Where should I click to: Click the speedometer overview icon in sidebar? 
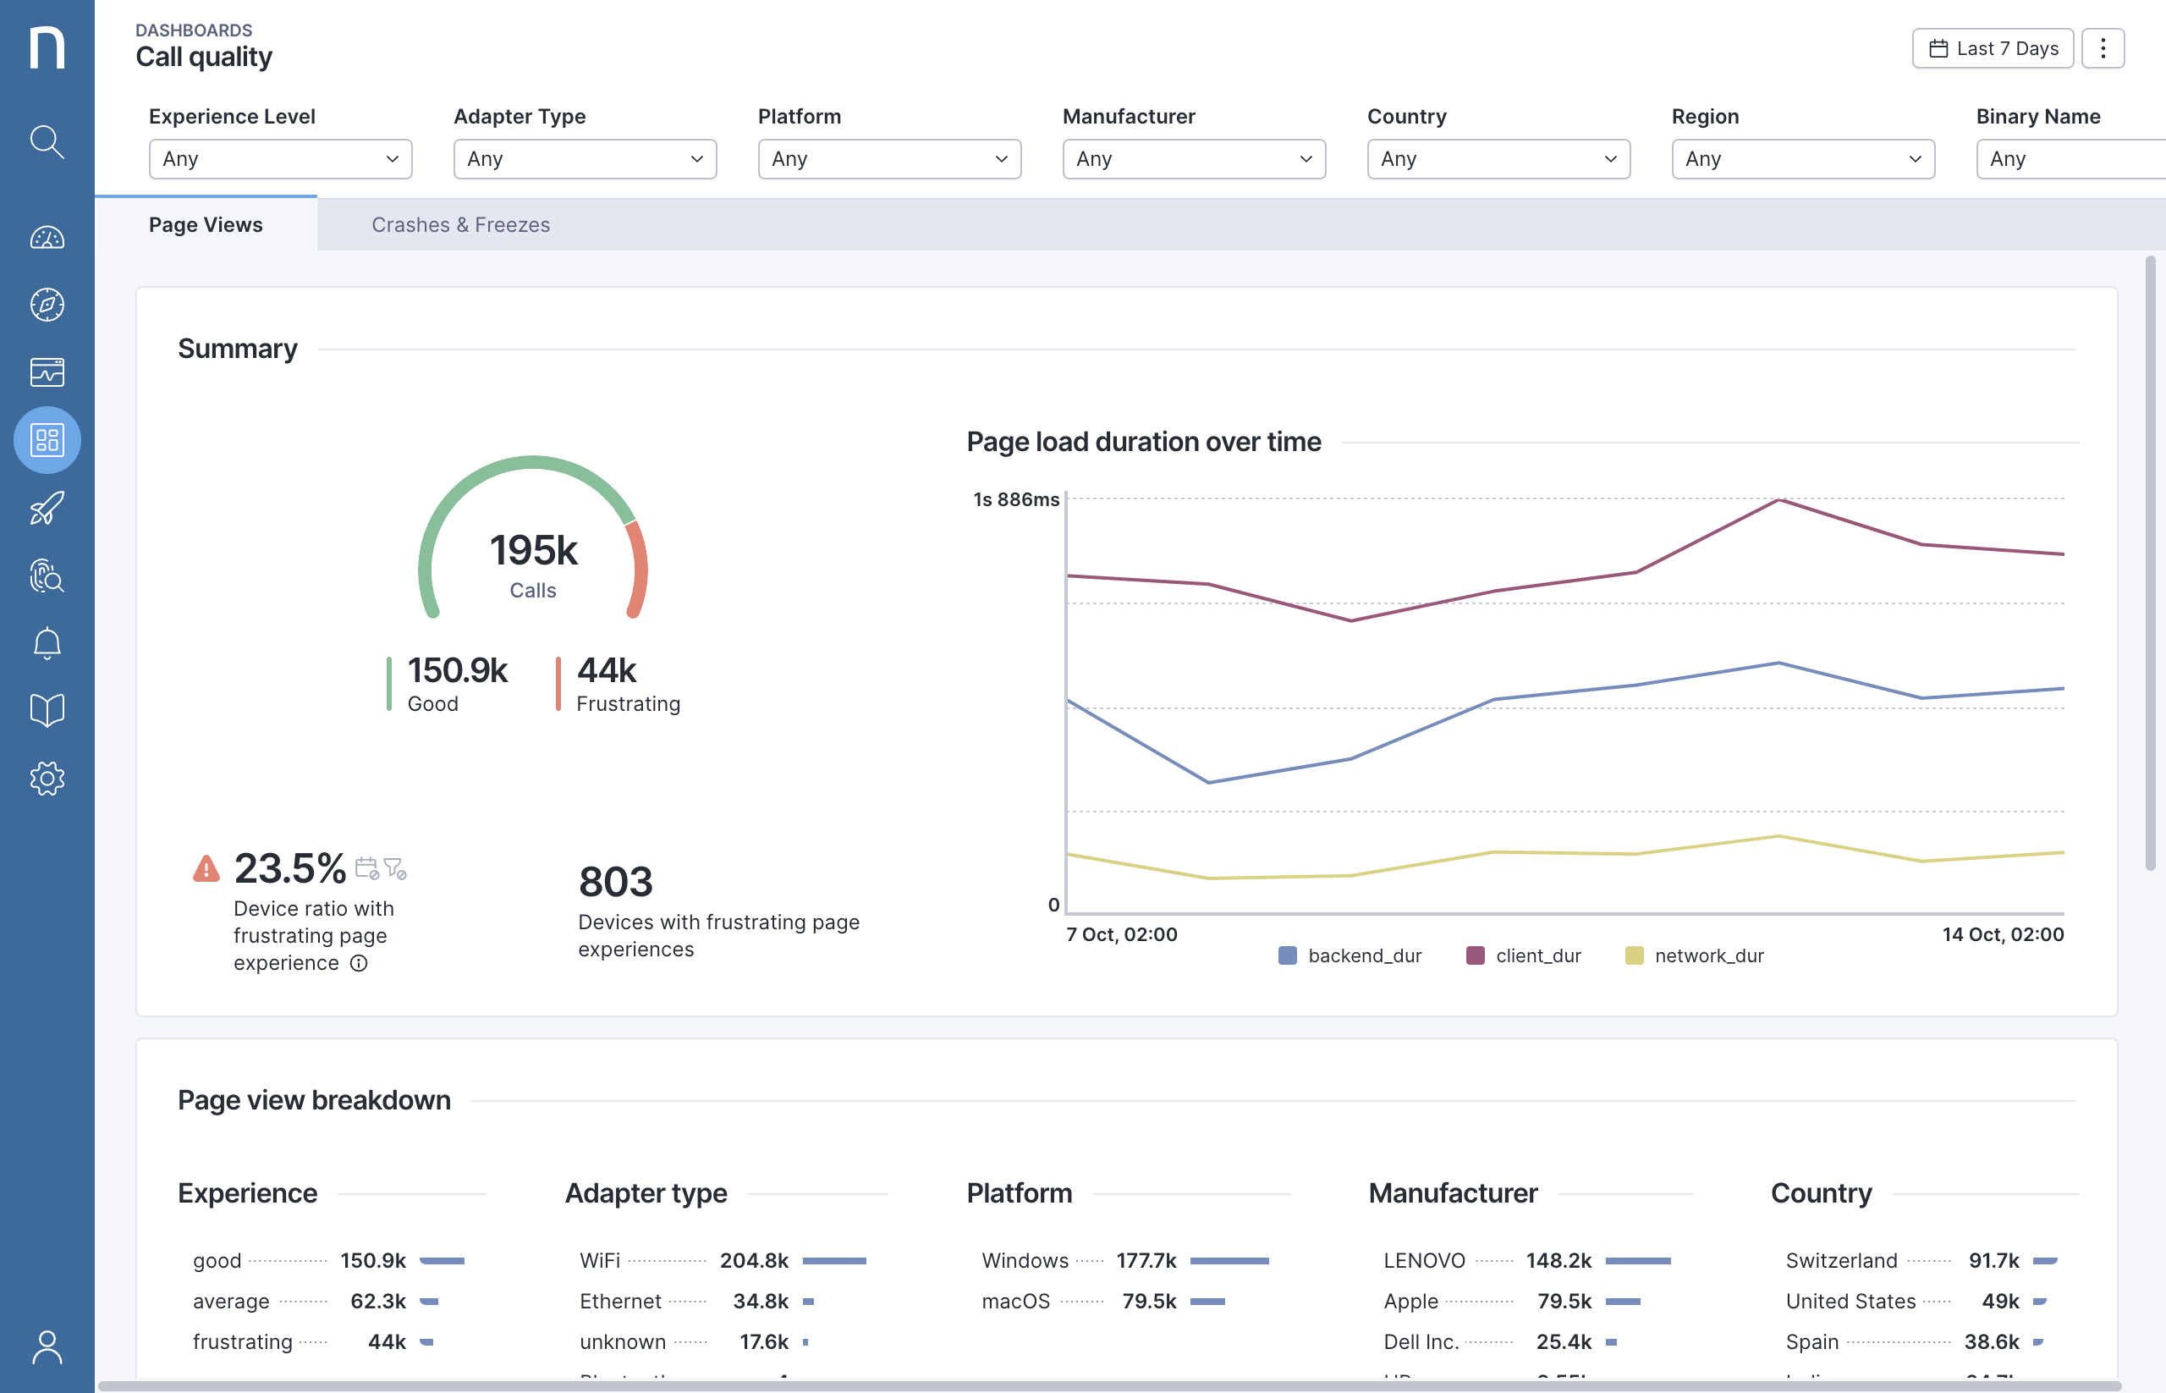click(47, 238)
